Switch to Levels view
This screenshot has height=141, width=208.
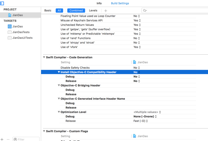93,11
